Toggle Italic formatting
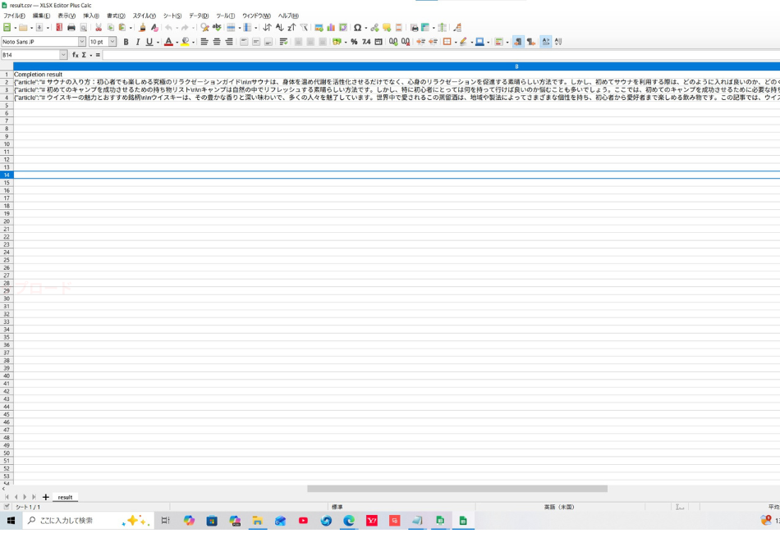This screenshot has width=780, height=533. pyautogui.click(x=137, y=42)
